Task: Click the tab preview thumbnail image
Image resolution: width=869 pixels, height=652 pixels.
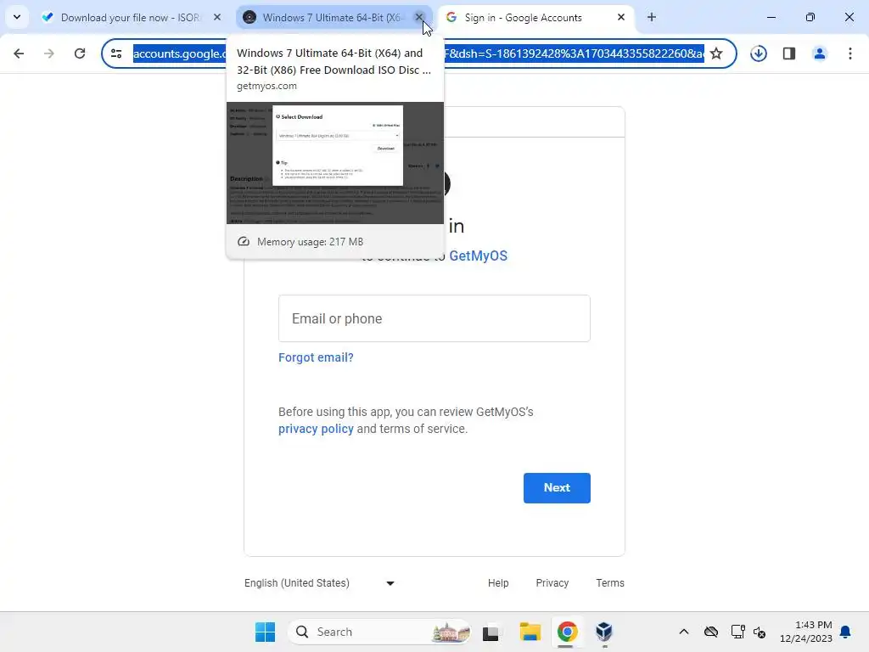Action: 335,163
